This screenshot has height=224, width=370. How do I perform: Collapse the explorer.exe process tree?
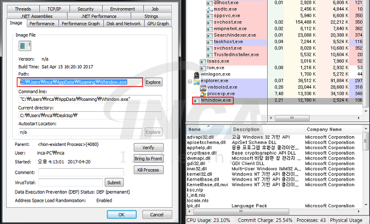[x=190, y=82]
